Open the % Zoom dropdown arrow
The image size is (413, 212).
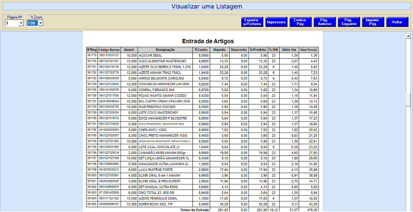(41, 23)
